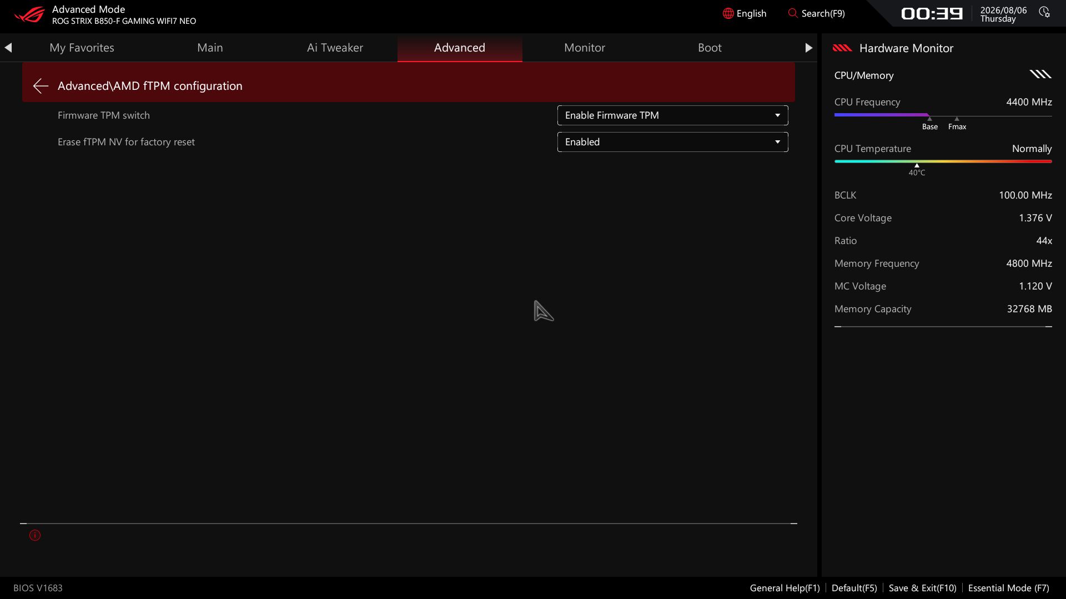Click the Search magnifier icon

pyautogui.click(x=793, y=13)
